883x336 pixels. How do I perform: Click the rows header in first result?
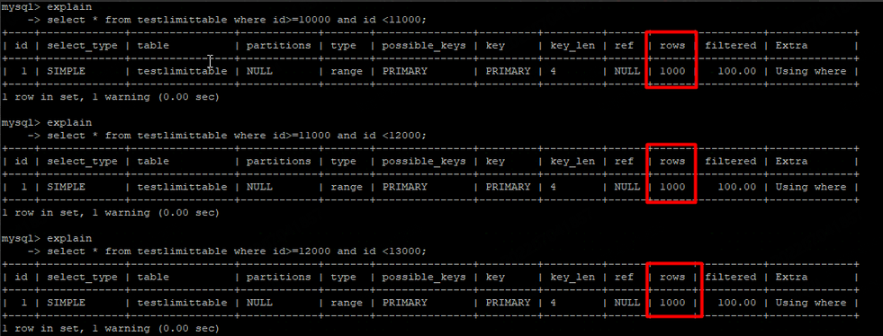pyautogui.click(x=672, y=46)
